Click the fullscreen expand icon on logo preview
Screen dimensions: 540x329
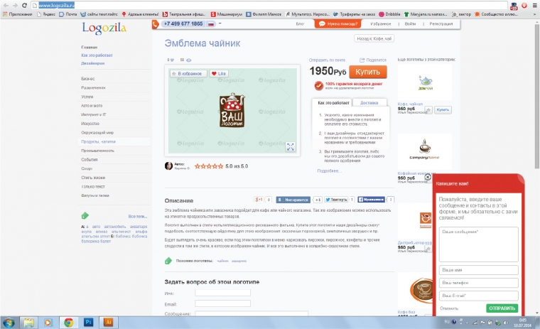(x=290, y=146)
